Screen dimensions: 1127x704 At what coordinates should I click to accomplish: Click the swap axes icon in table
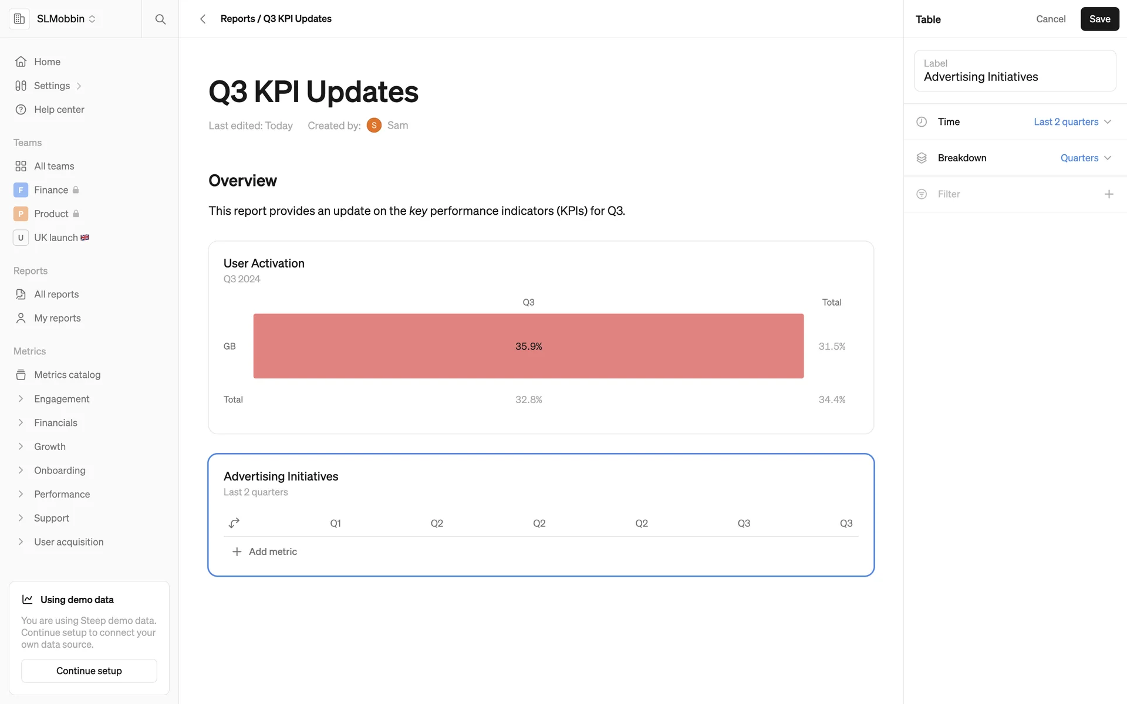tap(234, 523)
